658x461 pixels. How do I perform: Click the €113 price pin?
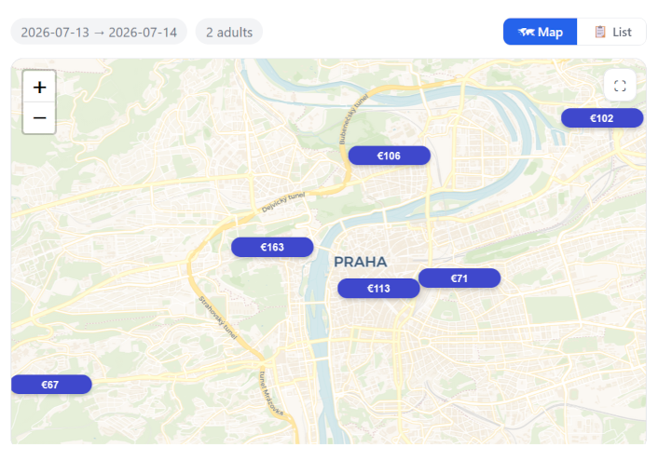pos(378,289)
